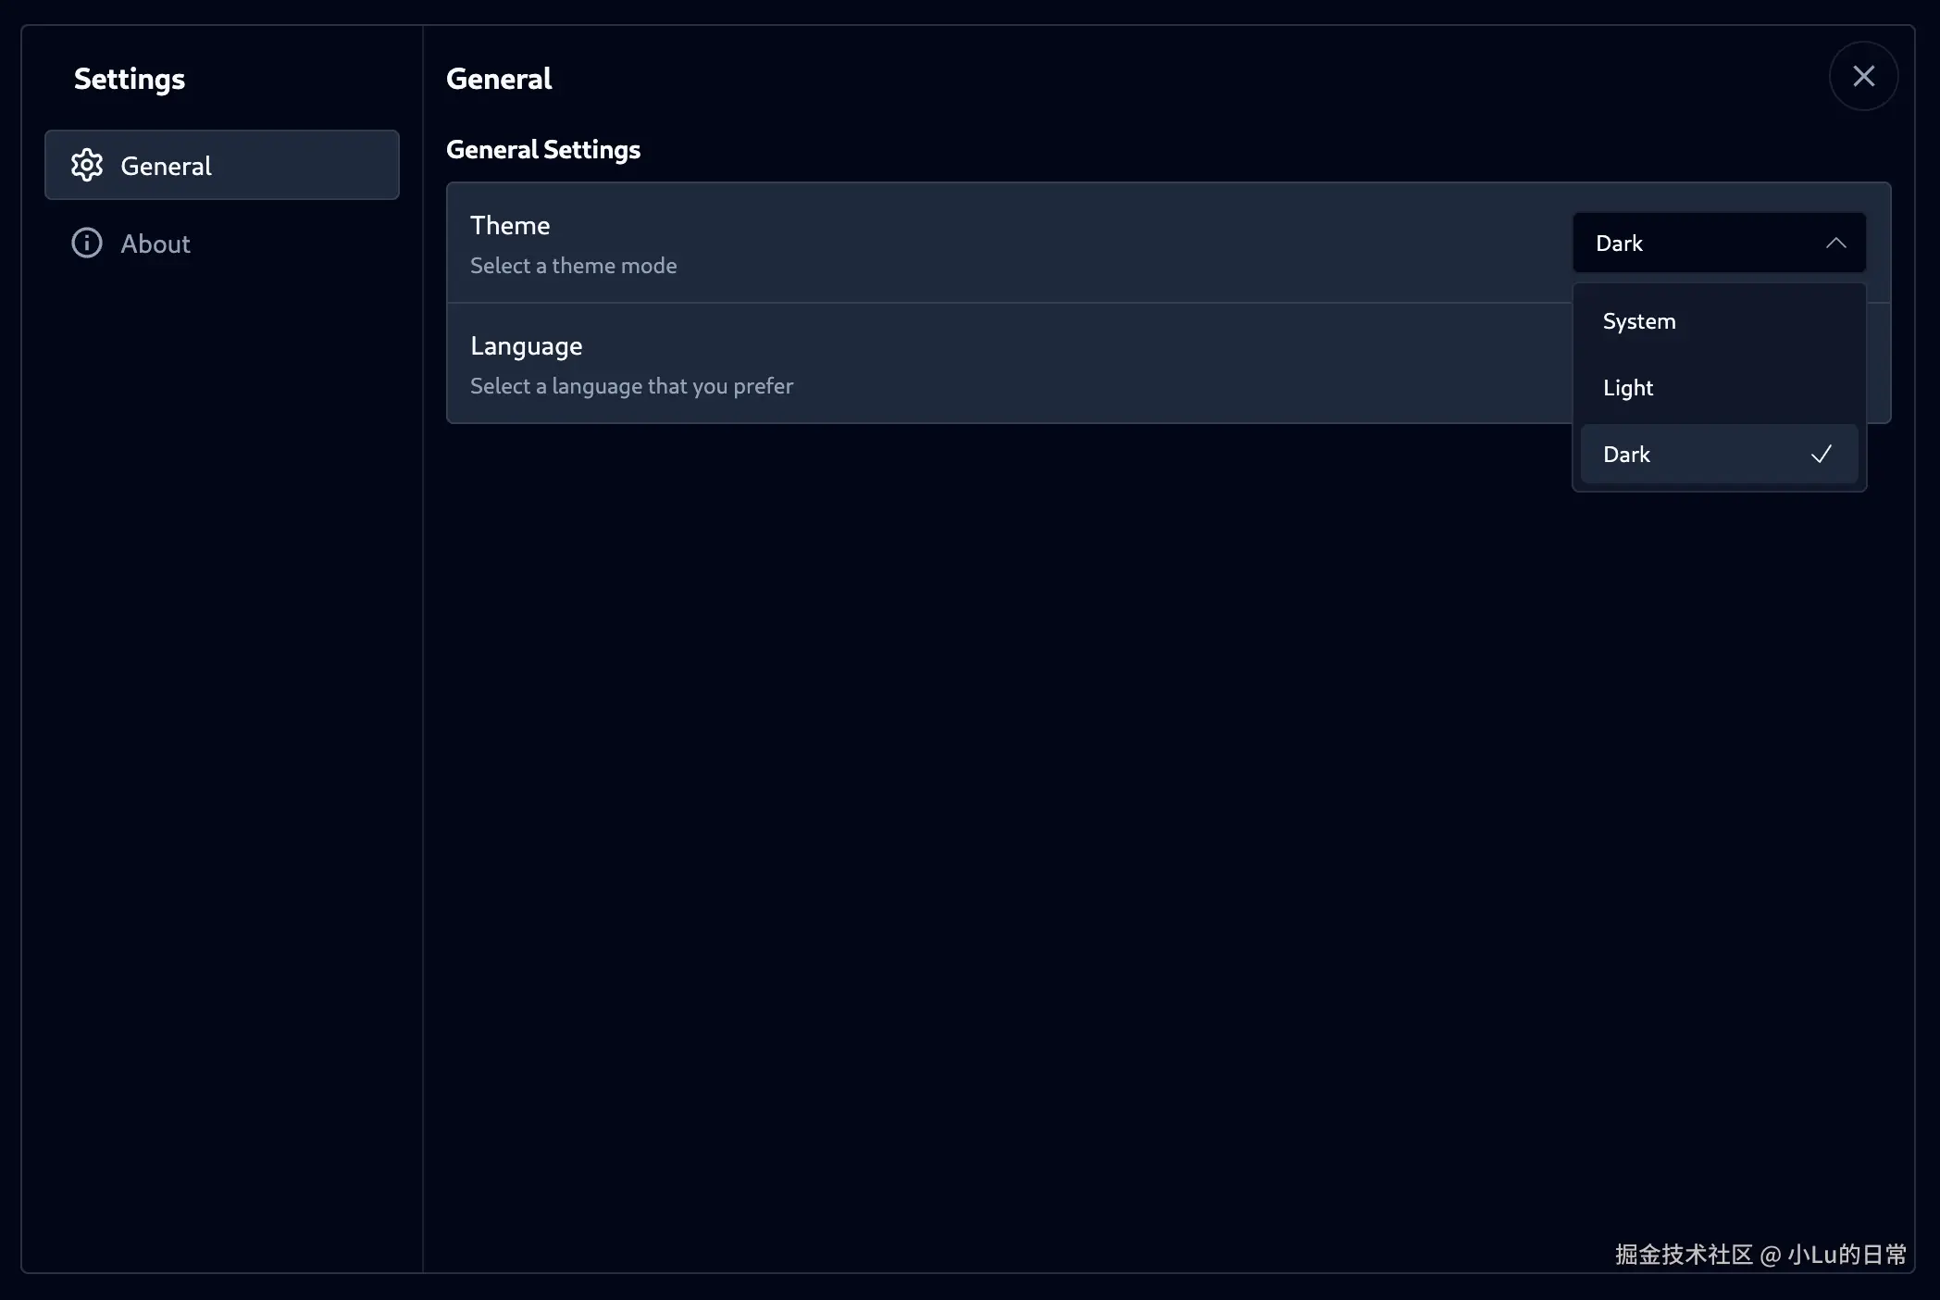Click the checkmark icon on the Dark option

1821,454
